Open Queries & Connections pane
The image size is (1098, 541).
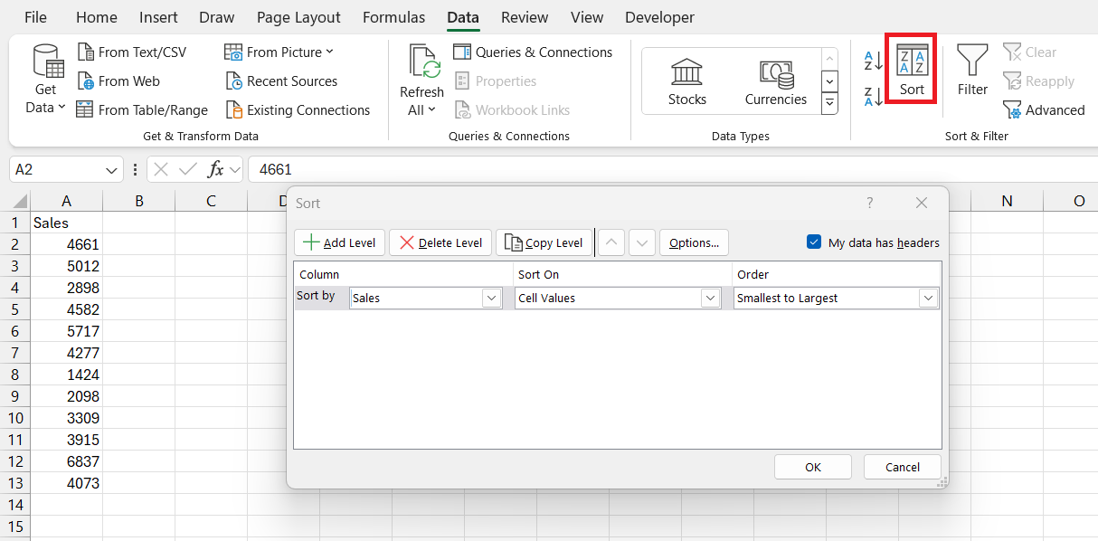point(533,52)
